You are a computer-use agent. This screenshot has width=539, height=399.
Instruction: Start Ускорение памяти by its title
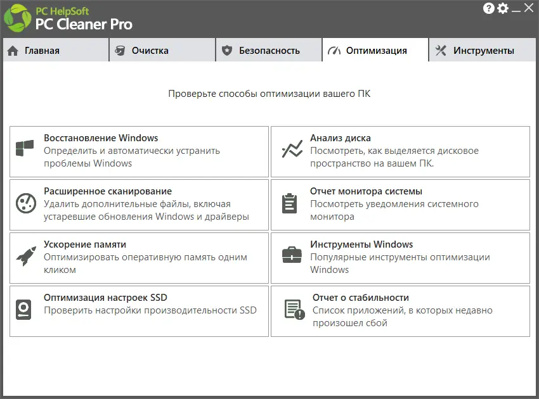point(85,244)
